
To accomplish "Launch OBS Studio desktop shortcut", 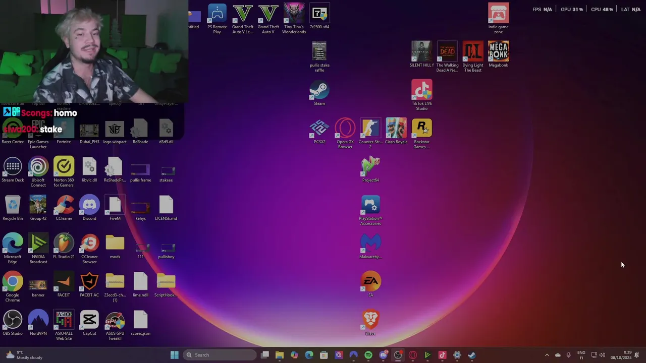I will coord(13,323).
